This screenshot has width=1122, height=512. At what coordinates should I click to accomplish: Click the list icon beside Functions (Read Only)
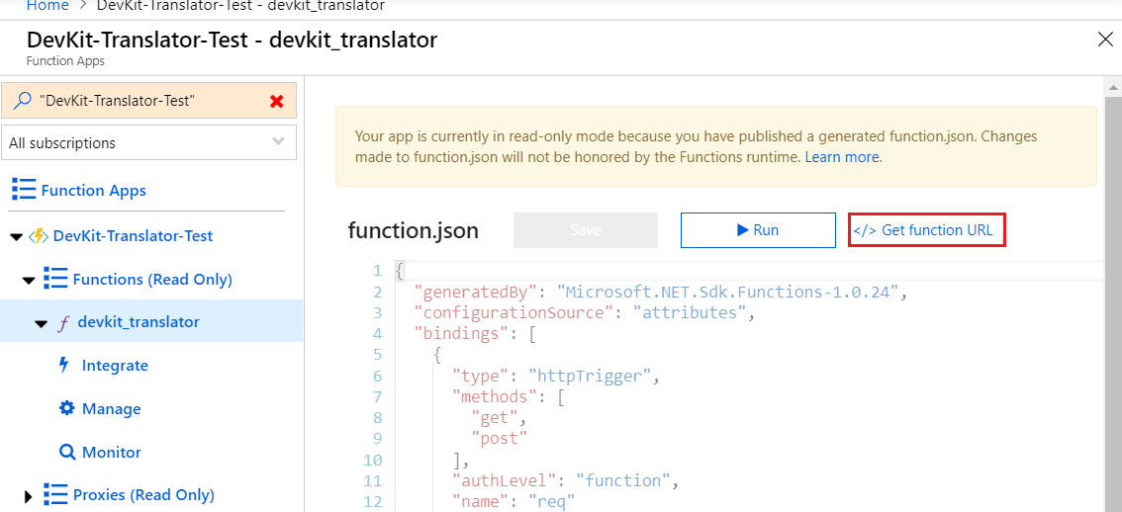click(x=55, y=279)
